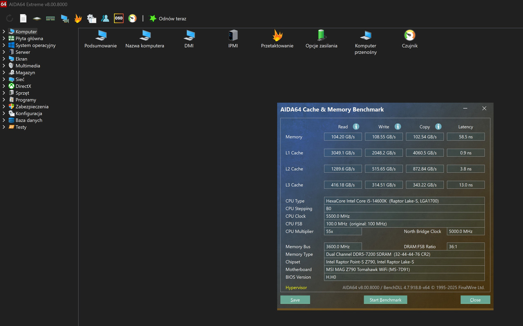Open the DMI icon
Screen dimensions: 523x326
coord(189,39)
